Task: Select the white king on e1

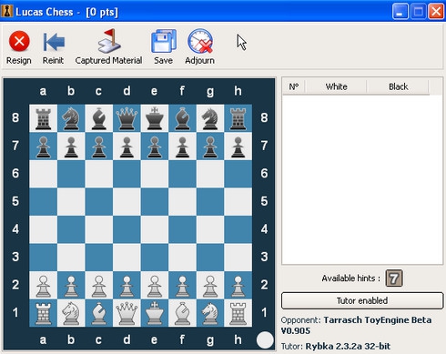Action: [155, 313]
